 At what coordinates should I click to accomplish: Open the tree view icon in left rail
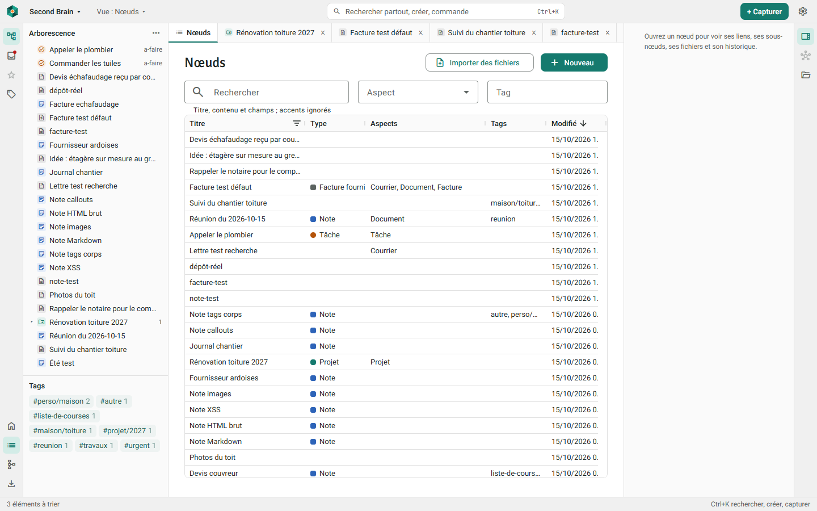11,36
